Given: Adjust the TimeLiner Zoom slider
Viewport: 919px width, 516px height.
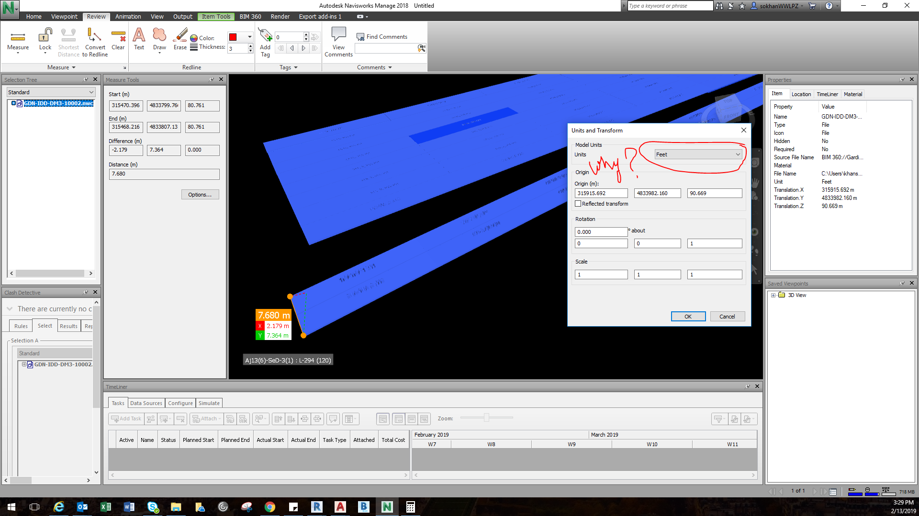Looking at the screenshot, I should (486, 418).
